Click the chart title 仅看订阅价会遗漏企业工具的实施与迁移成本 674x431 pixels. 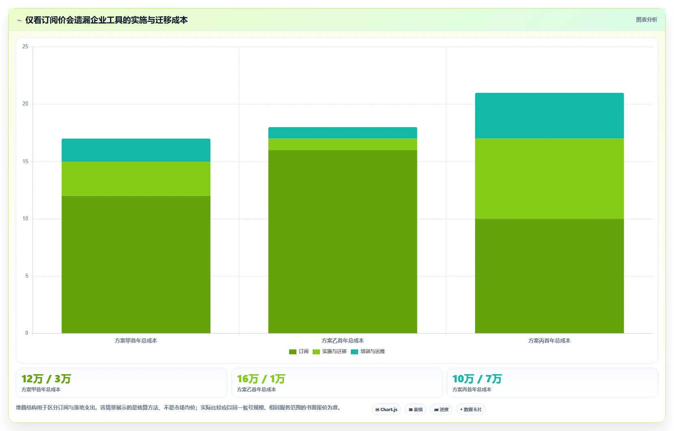[x=106, y=20]
